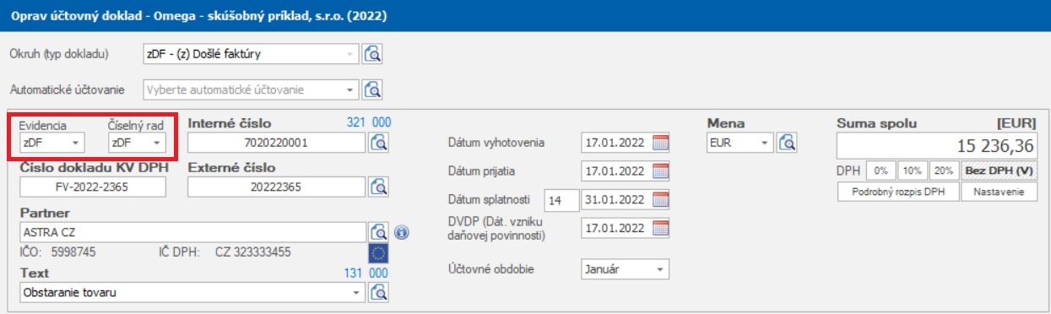Image resolution: width=1051 pixels, height=314 pixels.
Task: Toggle the 20% DPH button
Action: (x=945, y=170)
